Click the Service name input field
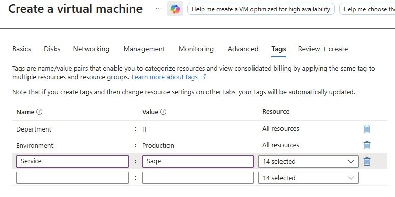The width and height of the screenshot is (395, 197). pyautogui.click(x=72, y=161)
